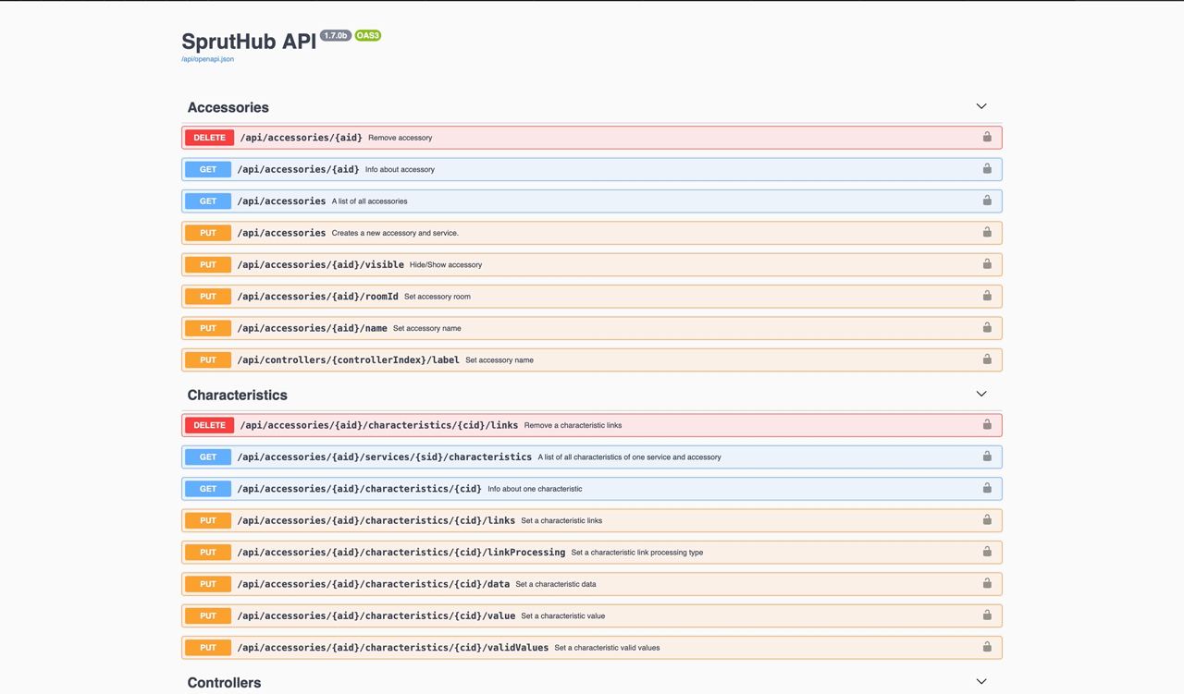The image size is (1184, 694).
Task: Expand PUT /api/accessories/{aid}/visible endpoint
Action: pyautogui.click(x=592, y=264)
